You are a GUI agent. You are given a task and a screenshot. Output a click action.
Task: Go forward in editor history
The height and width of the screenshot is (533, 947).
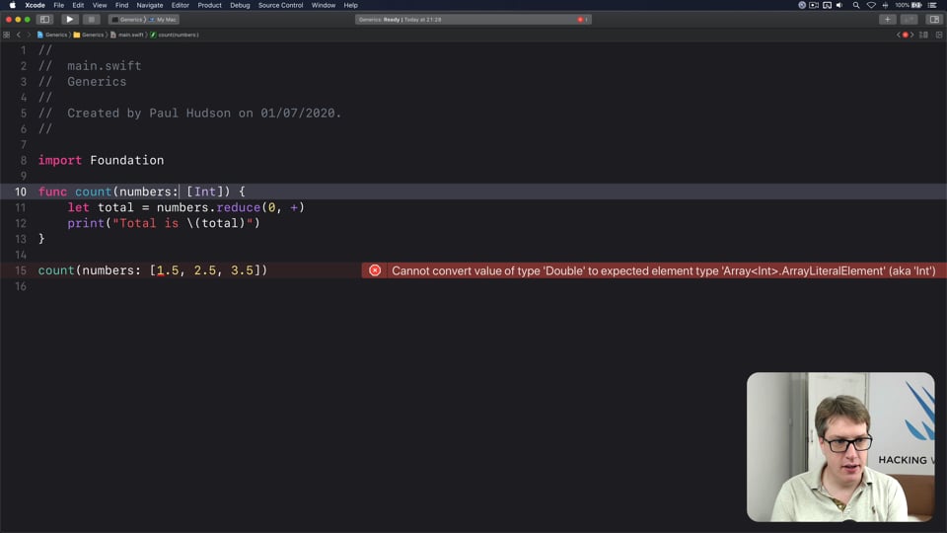(x=29, y=35)
